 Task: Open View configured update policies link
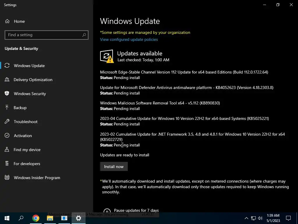[129, 39]
